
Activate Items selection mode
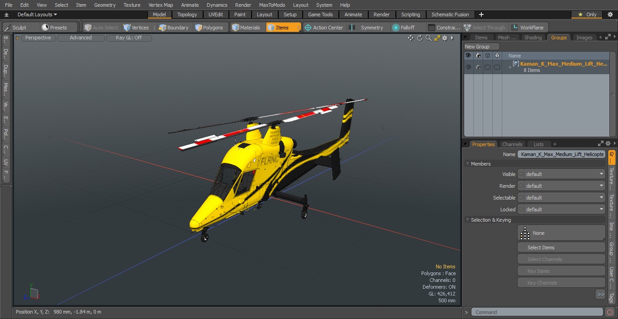pyautogui.click(x=283, y=28)
